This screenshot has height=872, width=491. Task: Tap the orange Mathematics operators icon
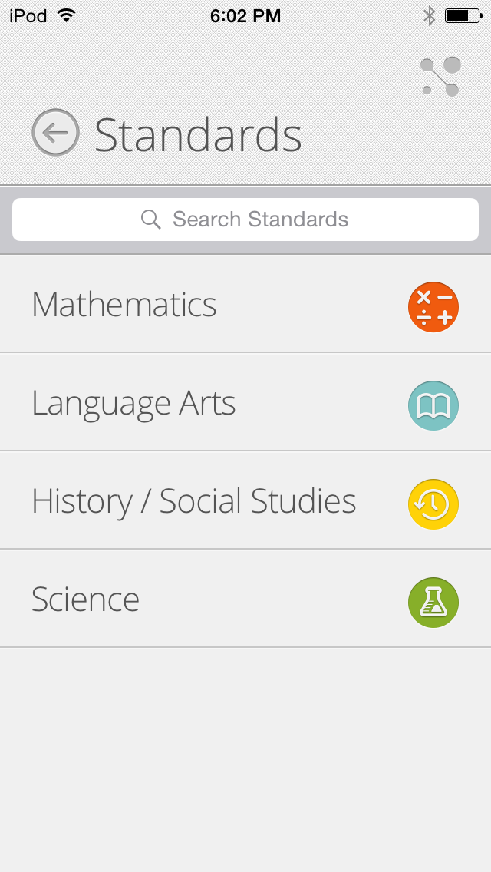433,307
